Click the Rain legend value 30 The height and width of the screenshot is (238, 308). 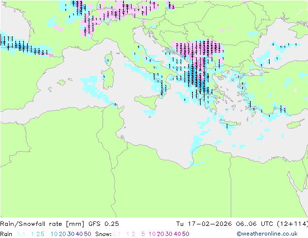pyautogui.click(x=71, y=234)
